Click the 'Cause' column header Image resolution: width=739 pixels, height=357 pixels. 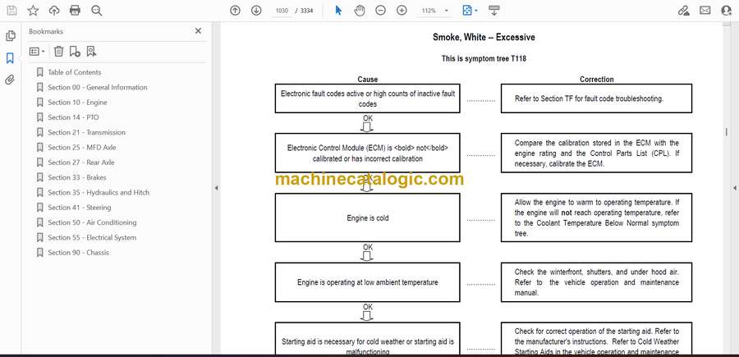pos(368,80)
